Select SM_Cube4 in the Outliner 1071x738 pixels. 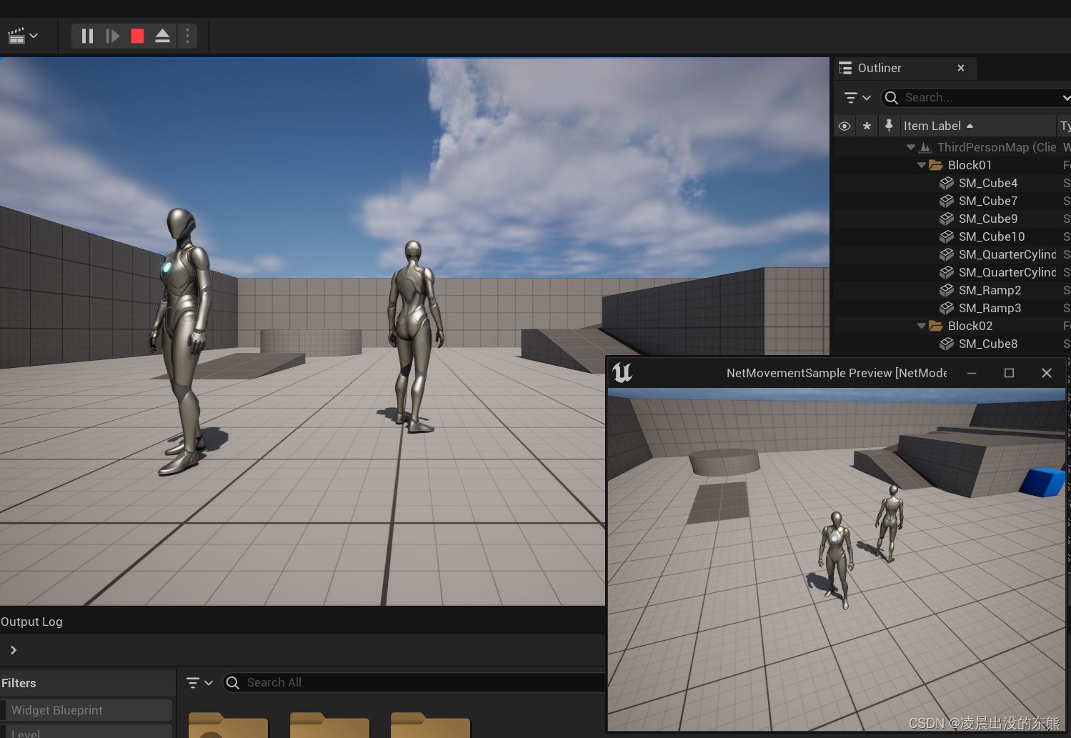click(952, 183)
